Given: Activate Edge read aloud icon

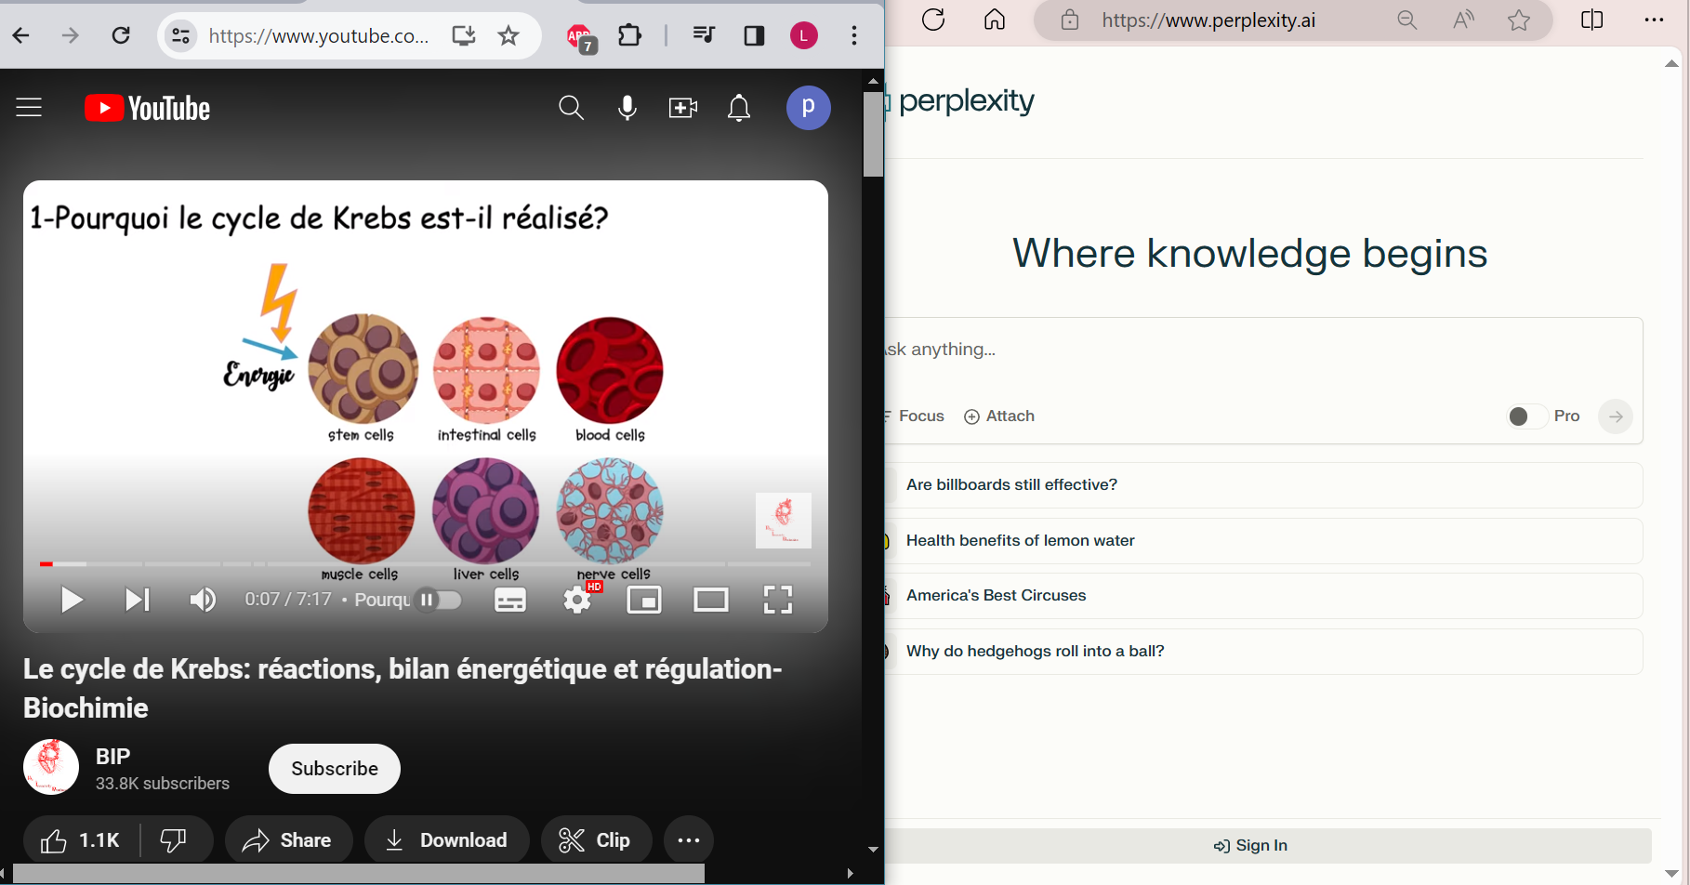Looking at the screenshot, I should pyautogui.click(x=1463, y=20).
